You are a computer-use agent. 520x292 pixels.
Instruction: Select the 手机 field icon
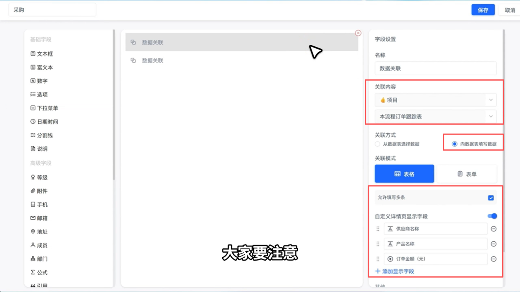point(33,204)
